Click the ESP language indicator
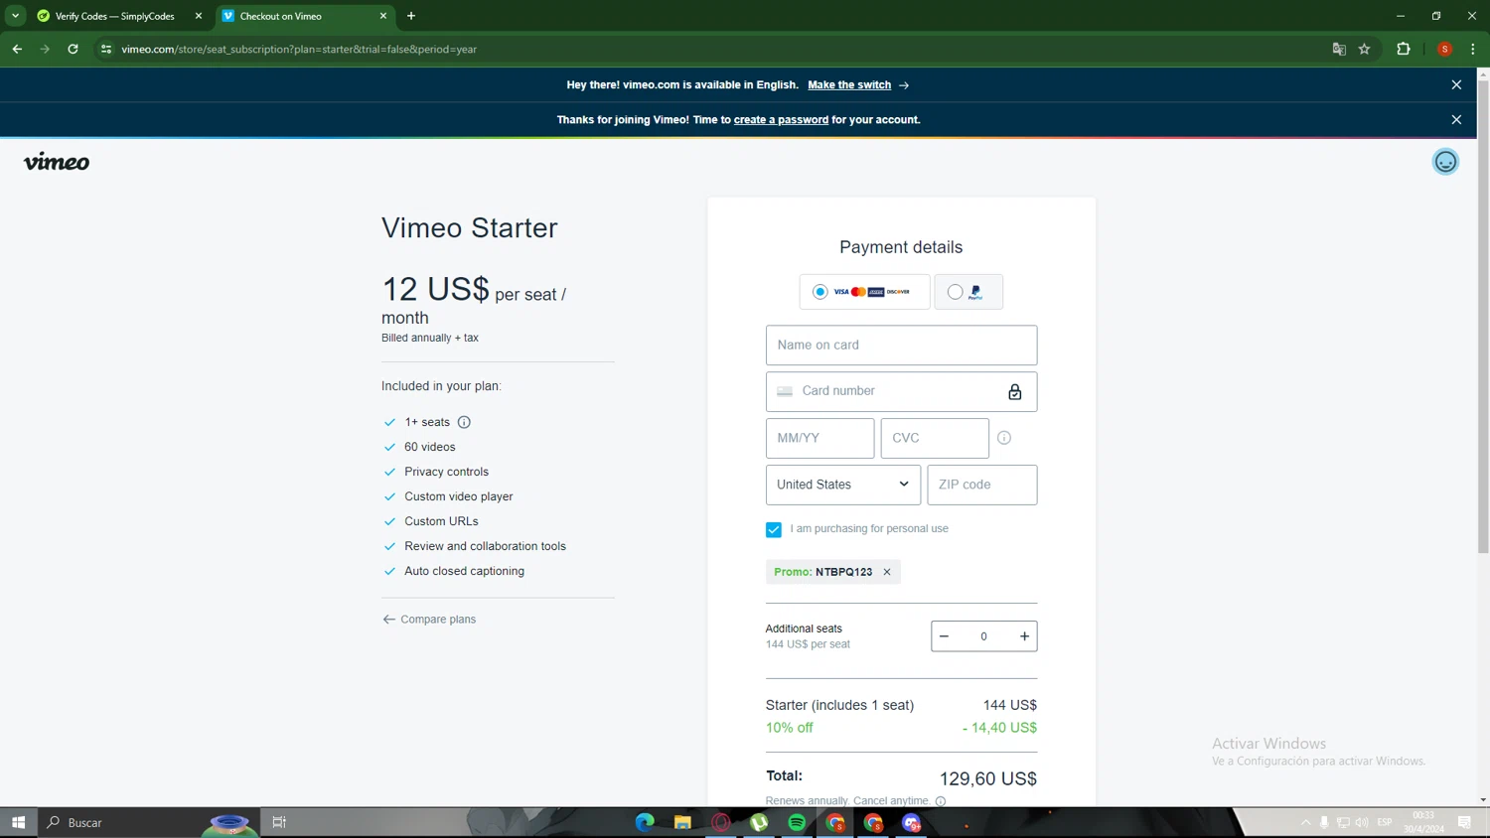The width and height of the screenshot is (1490, 838). click(1385, 822)
